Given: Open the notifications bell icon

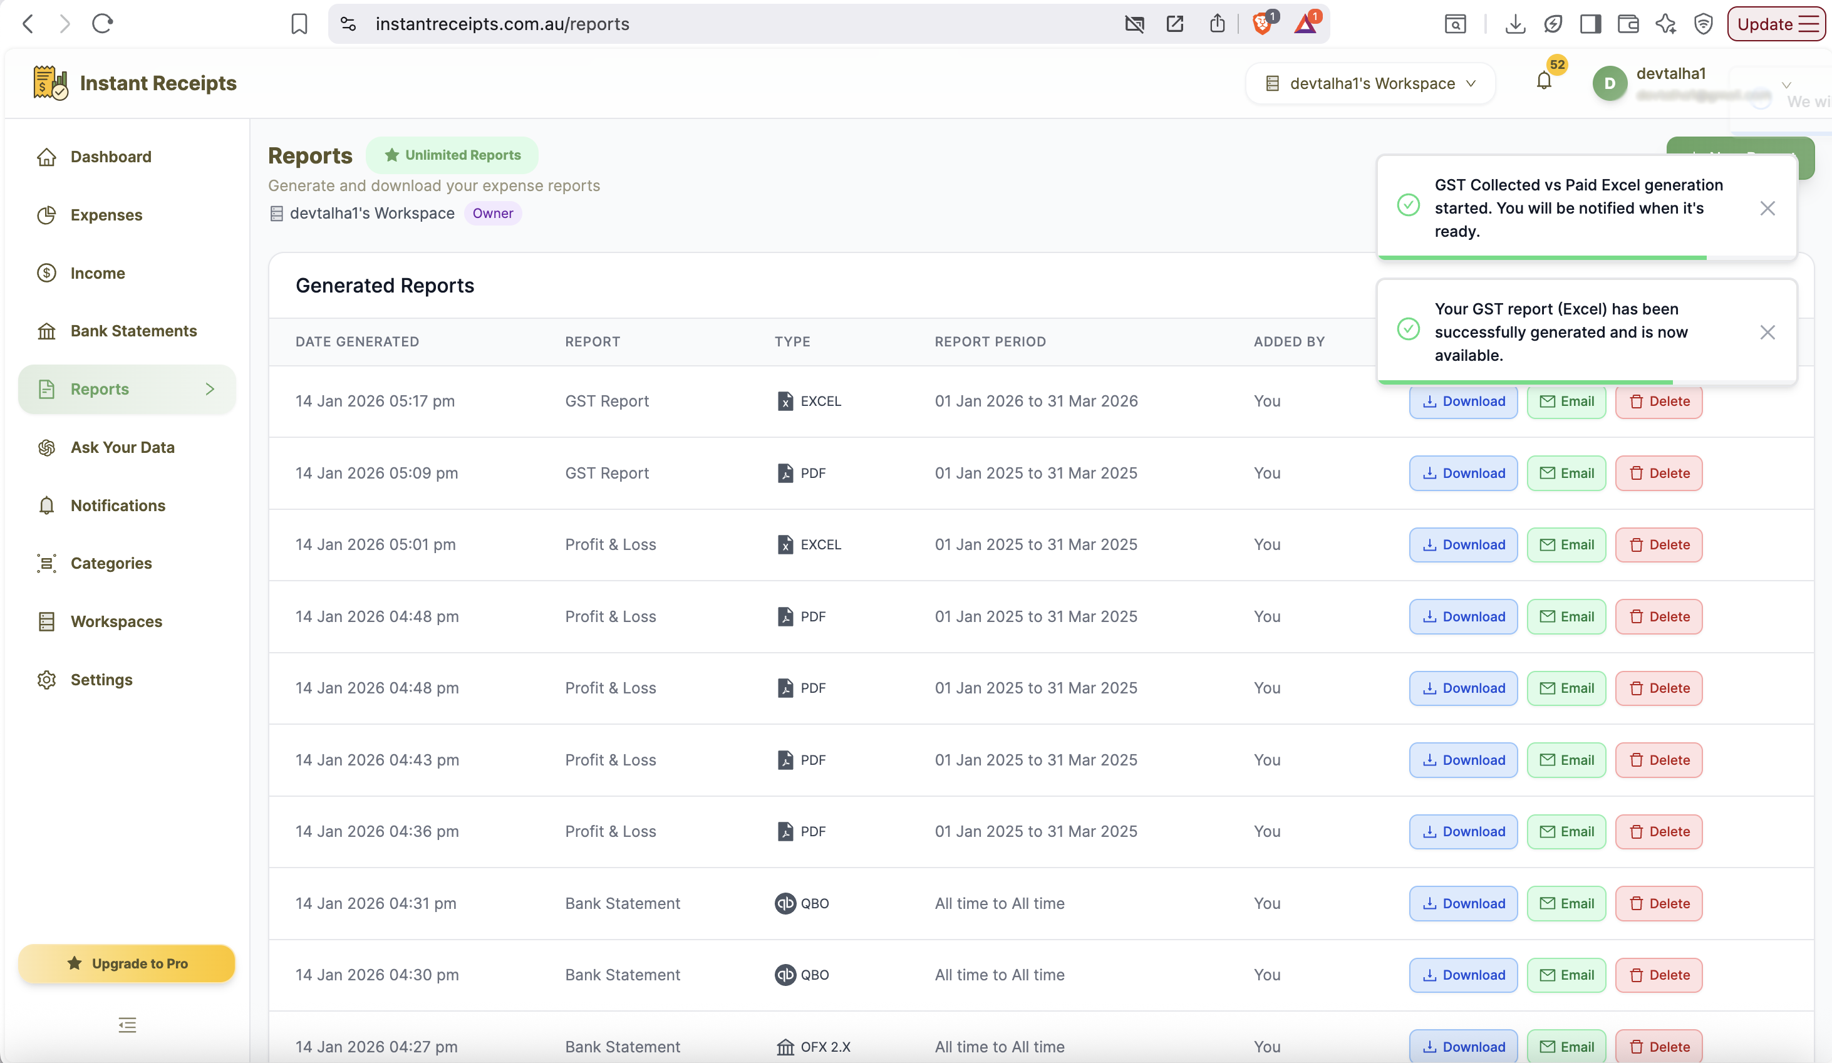Looking at the screenshot, I should (x=1543, y=81).
